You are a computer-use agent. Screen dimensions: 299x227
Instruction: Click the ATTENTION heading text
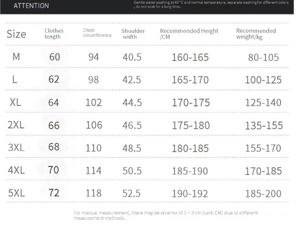[31, 6]
